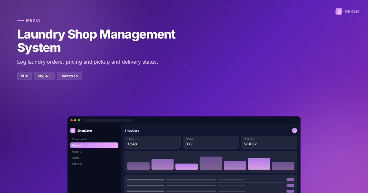The width and height of the screenshot is (368, 193).
Task: Click the TOTAL 1,248 stat card
Action: 152,142
